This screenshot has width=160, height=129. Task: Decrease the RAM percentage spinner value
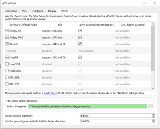pyautogui.click(x=153, y=122)
